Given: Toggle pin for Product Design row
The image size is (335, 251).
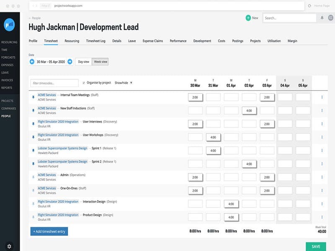Looking at the screenshot, I should (33, 217).
